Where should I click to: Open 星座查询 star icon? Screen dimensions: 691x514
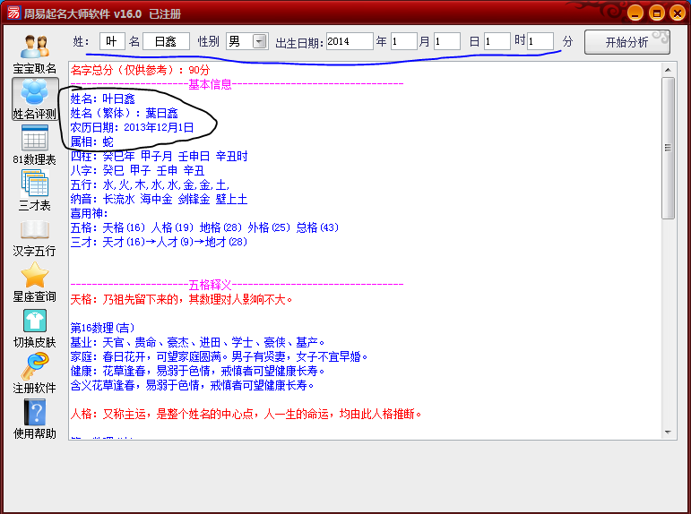(x=35, y=276)
